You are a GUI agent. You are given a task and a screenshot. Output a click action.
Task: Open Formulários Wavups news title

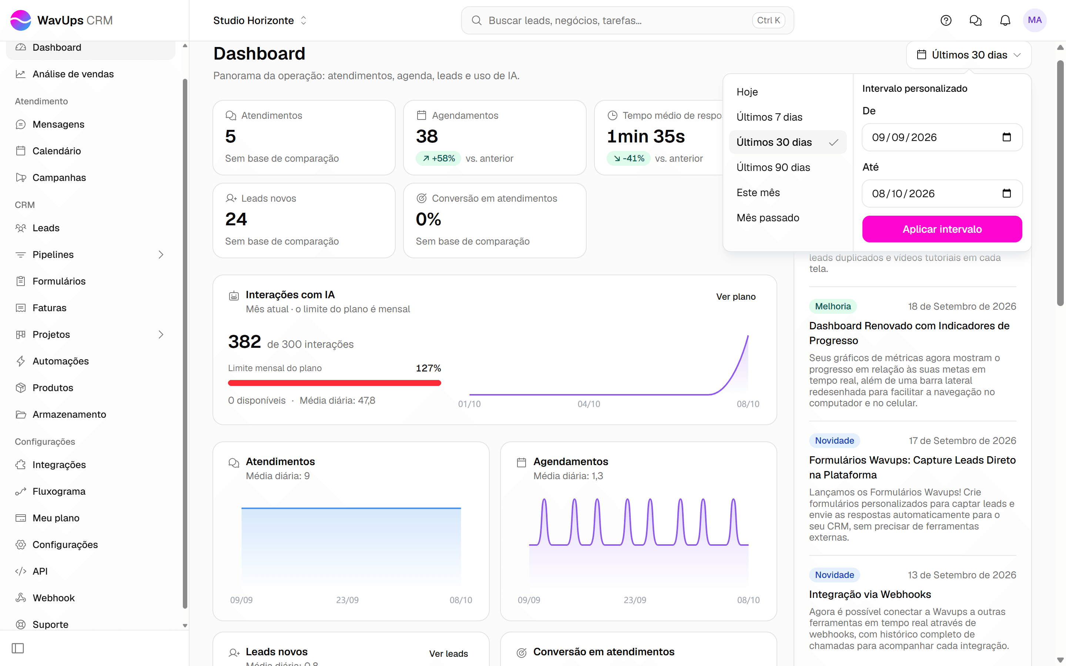(912, 467)
